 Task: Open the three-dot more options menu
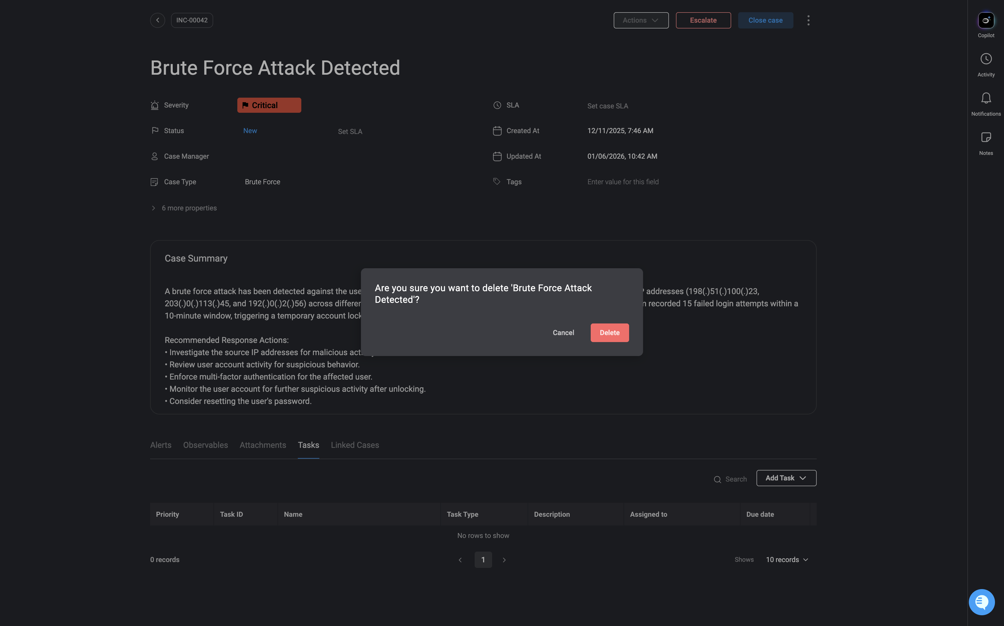(x=808, y=20)
